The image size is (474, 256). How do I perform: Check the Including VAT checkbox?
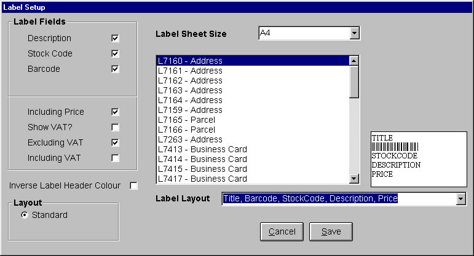click(x=115, y=158)
